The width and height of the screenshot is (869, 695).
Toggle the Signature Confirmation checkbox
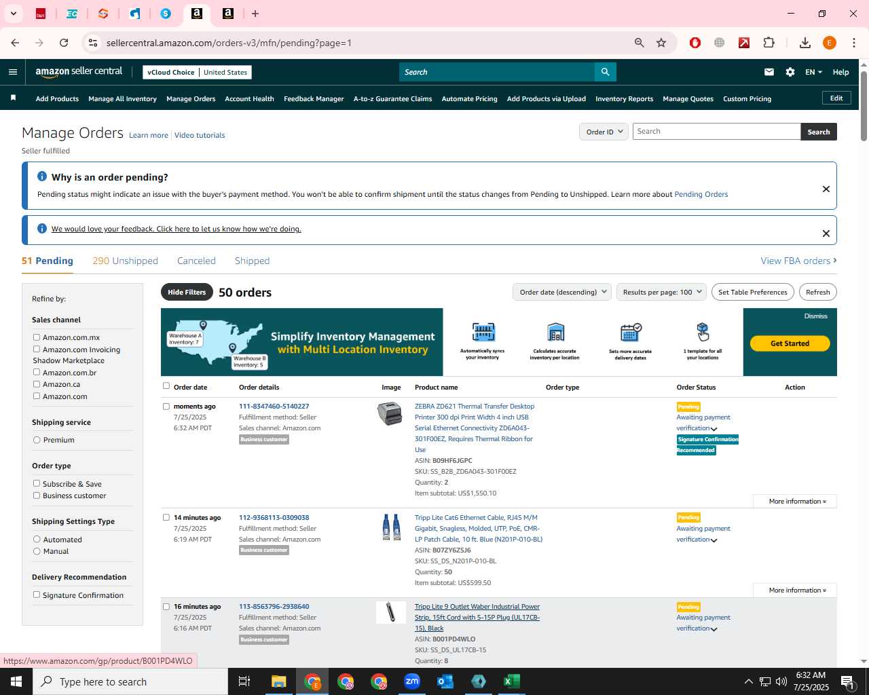pos(37,595)
